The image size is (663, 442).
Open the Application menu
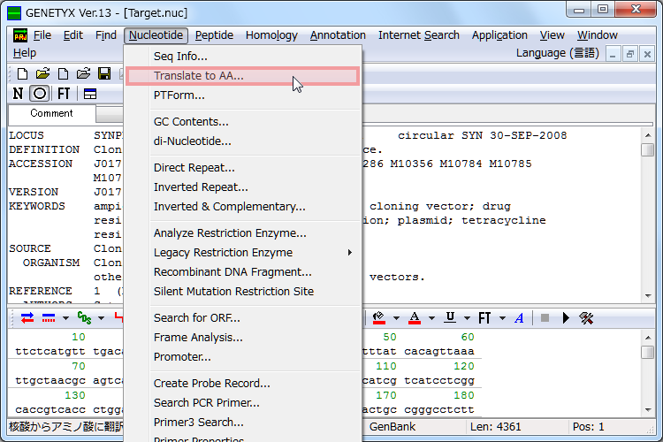click(x=499, y=35)
